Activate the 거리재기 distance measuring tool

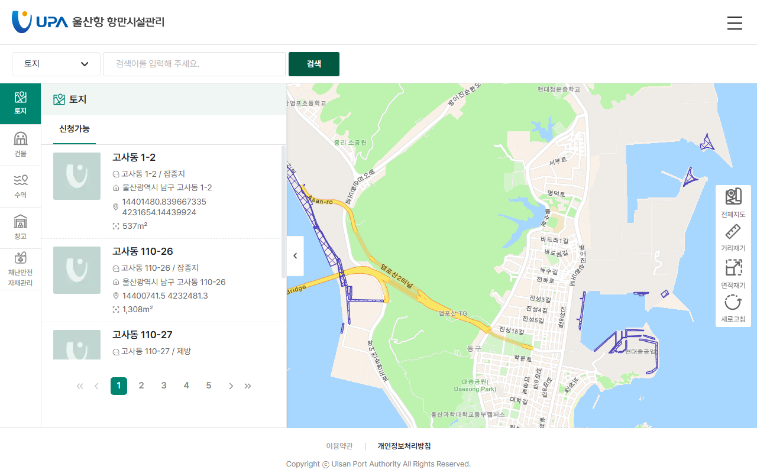click(x=733, y=238)
